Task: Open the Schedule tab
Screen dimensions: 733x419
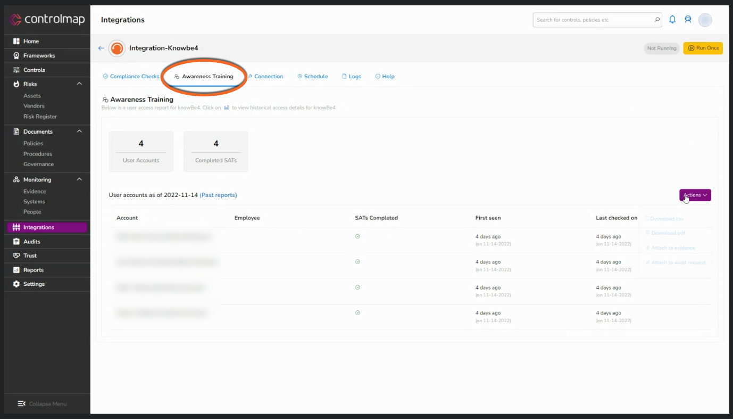Action: [x=312, y=77]
